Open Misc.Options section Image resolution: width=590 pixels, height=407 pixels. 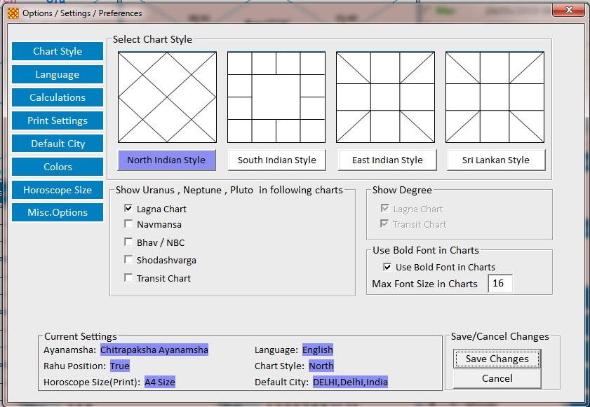click(58, 212)
